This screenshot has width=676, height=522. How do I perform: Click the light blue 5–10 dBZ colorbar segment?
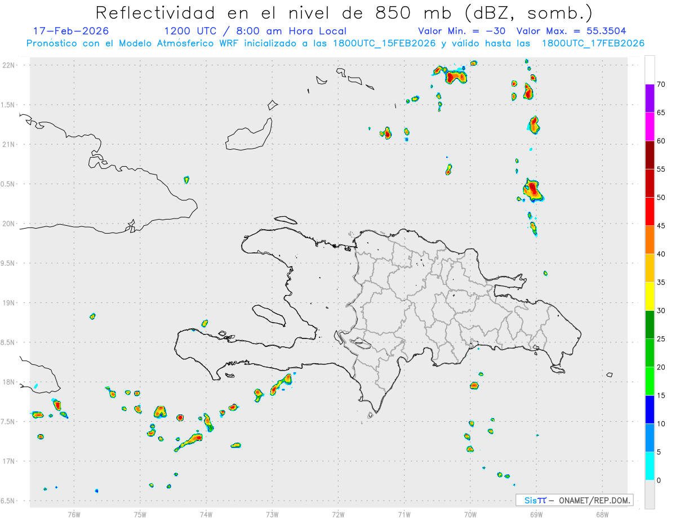[x=650, y=438]
